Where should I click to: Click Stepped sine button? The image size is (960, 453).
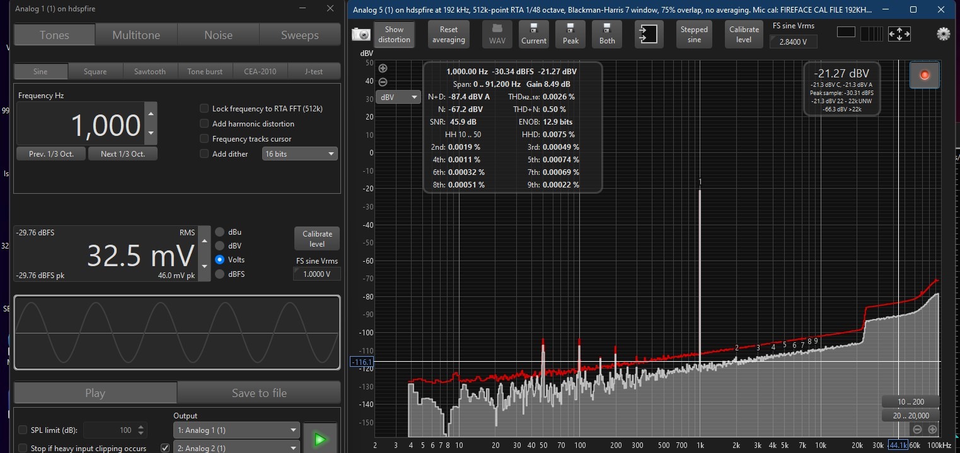coord(694,34)
